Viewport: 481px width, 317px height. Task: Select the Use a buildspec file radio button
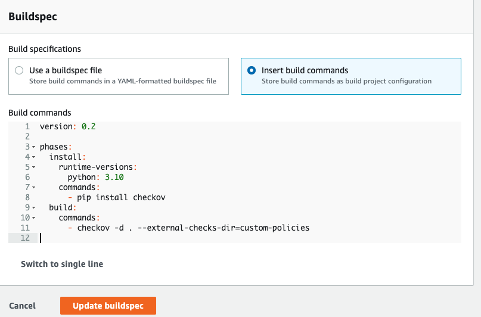19,70
